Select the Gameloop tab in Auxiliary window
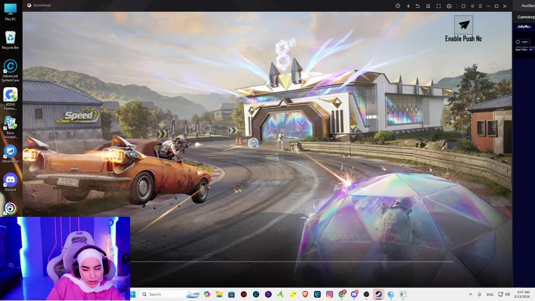This screenshot has height=301, width=535. [x=526, y=17]
